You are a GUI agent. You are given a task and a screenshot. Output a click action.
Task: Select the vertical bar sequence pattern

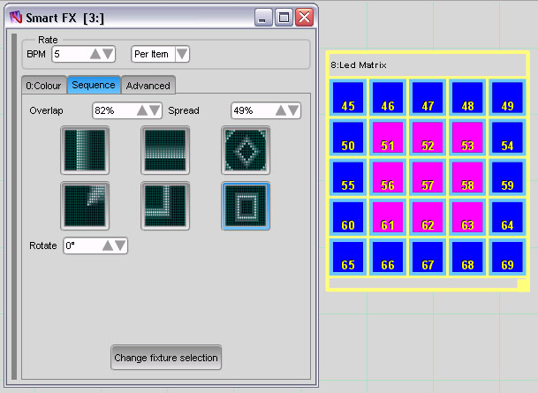coord(85,150)
